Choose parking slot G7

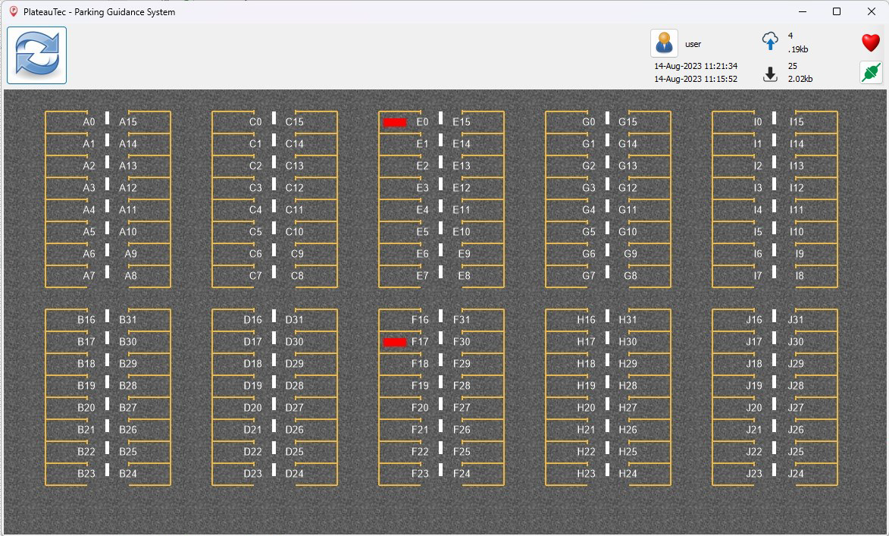(589, 276)
